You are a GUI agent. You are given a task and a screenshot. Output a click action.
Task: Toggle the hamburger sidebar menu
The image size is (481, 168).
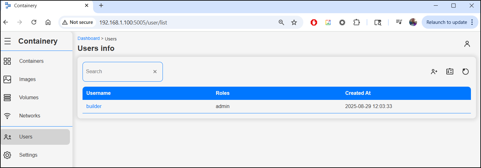[x=8, y=41]
